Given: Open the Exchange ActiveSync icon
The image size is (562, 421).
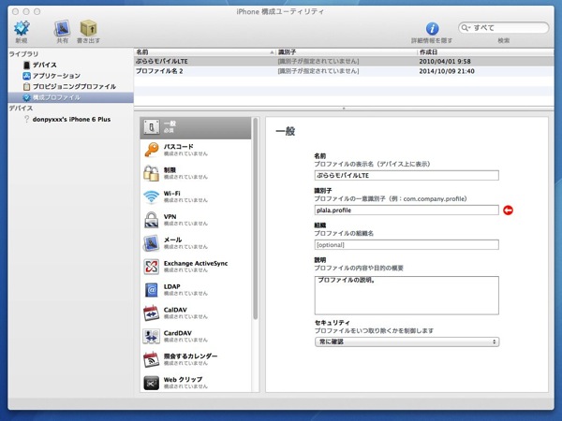Looking at the screenshot, I should (152, 267).
